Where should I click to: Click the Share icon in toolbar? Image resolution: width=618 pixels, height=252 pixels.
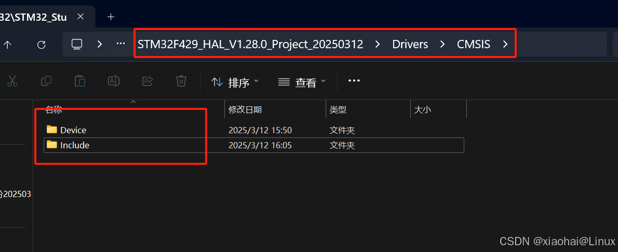(x=147, y=81)
